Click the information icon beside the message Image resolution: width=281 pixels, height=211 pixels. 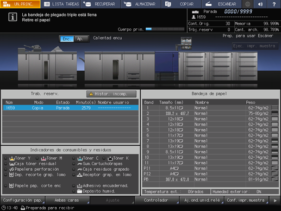[13, 17]
